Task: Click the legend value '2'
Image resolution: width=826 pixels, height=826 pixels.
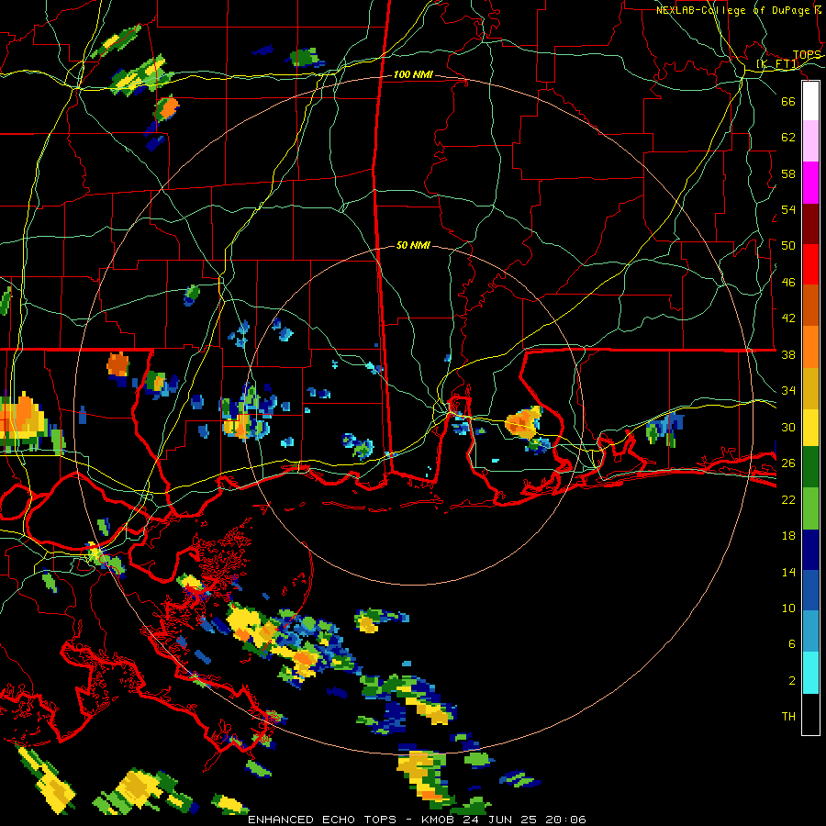Action: (791, 681)
